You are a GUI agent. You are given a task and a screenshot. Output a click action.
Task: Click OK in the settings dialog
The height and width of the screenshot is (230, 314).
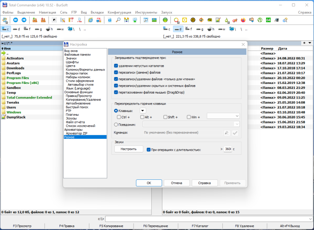click(149, 183)
